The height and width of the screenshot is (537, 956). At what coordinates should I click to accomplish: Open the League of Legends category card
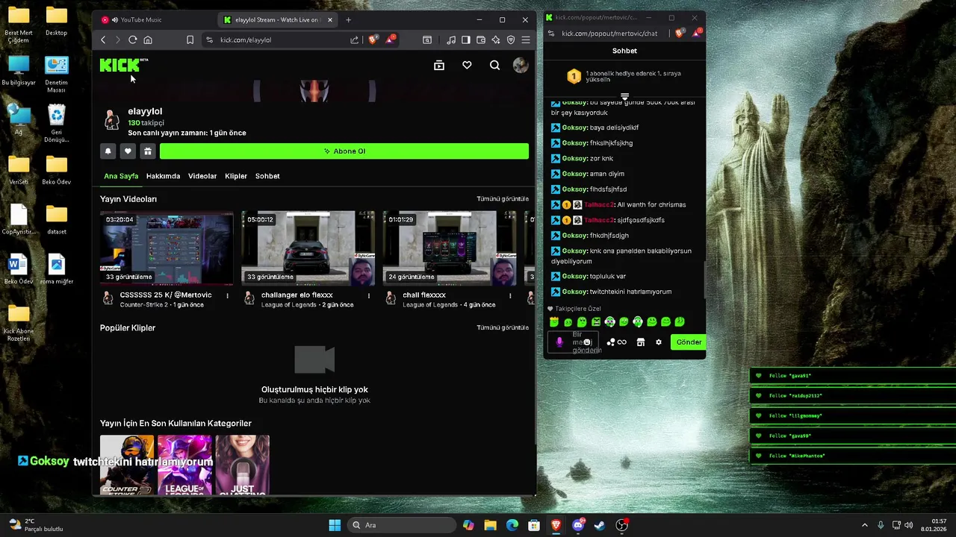[184, 465]
